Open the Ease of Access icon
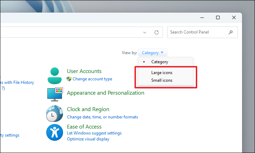Screen dimensions: 255x153 [x=55, y=132]
